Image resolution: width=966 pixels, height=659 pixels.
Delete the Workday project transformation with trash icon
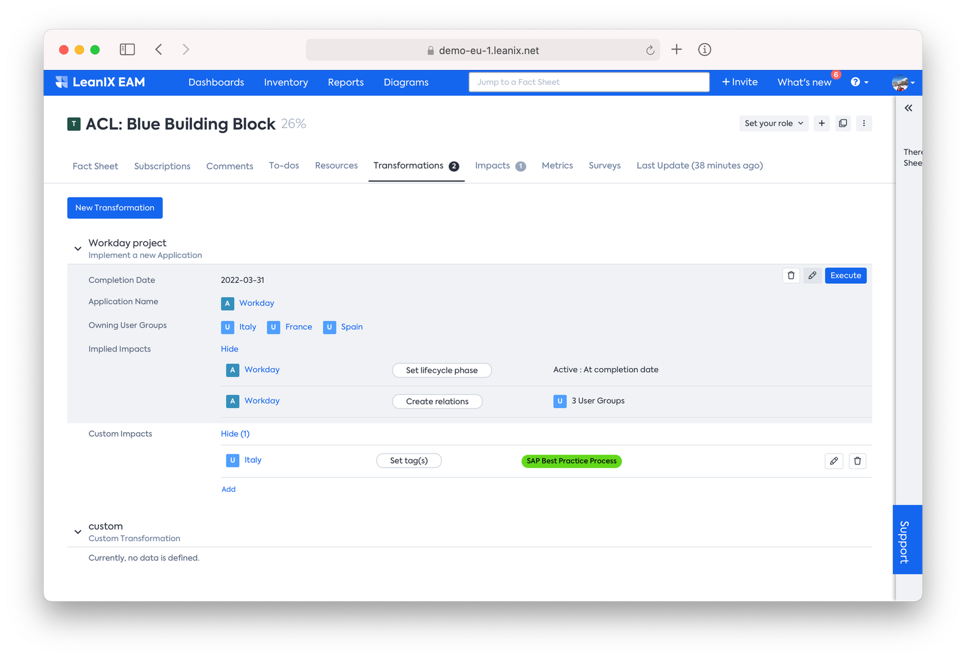point(791,276)
